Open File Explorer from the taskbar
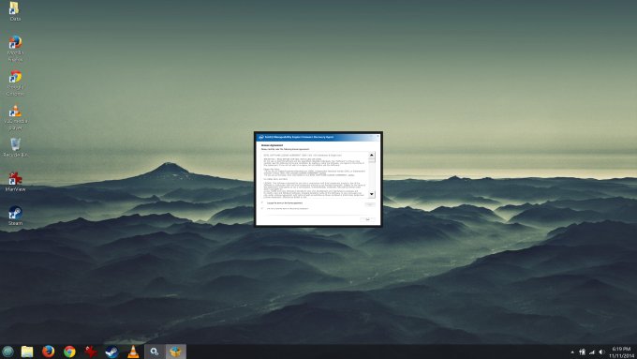Screen dimensions: 637x359 [x=27, y=352]
